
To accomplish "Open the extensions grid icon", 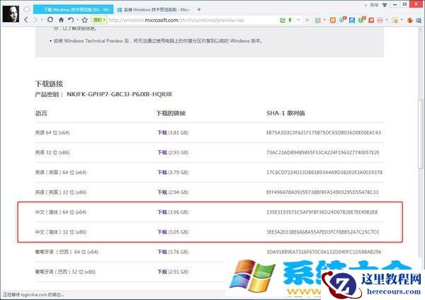I will [318, 21].
